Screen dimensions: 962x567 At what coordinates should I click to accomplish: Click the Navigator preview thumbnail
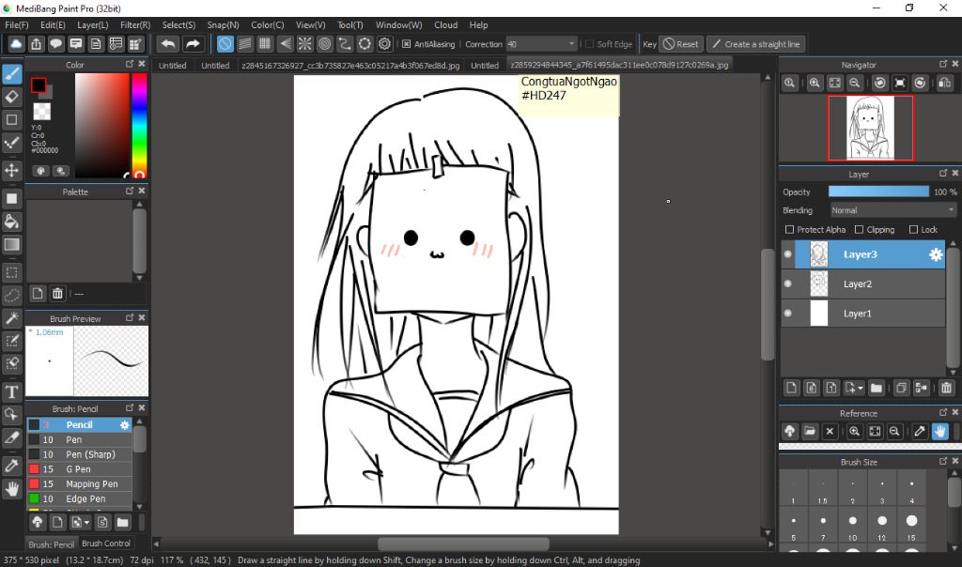pyautogui.click(x=870, y=128)
